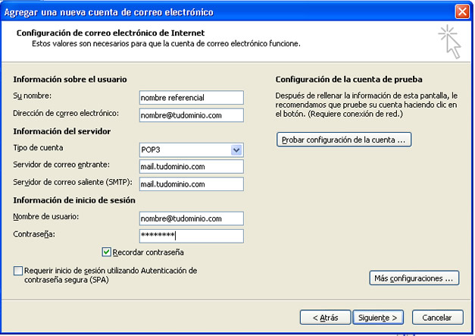This screenshot has height=336, width=475.
Task: Enable Requerir inicio de sesión SPA checkbox
Action: [x=18, y=271]
